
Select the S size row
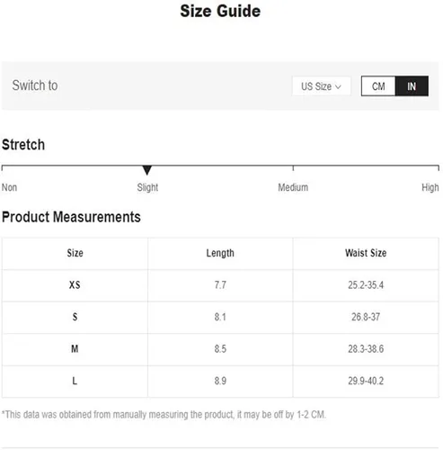[x=220, y=318]
